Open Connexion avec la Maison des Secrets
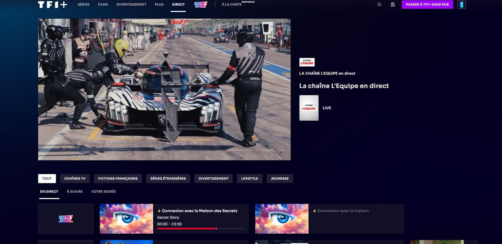The width and height of the screenshot is (502, 244). (199, 211)
